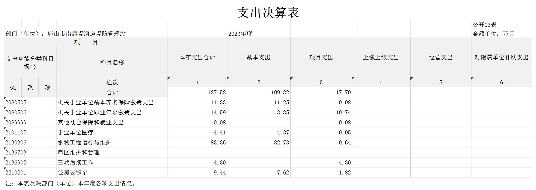Viewport: 536px width, 190px height.
Task: Select the 上缴上级支出 header cell
Action: click(x=381, y=57)
